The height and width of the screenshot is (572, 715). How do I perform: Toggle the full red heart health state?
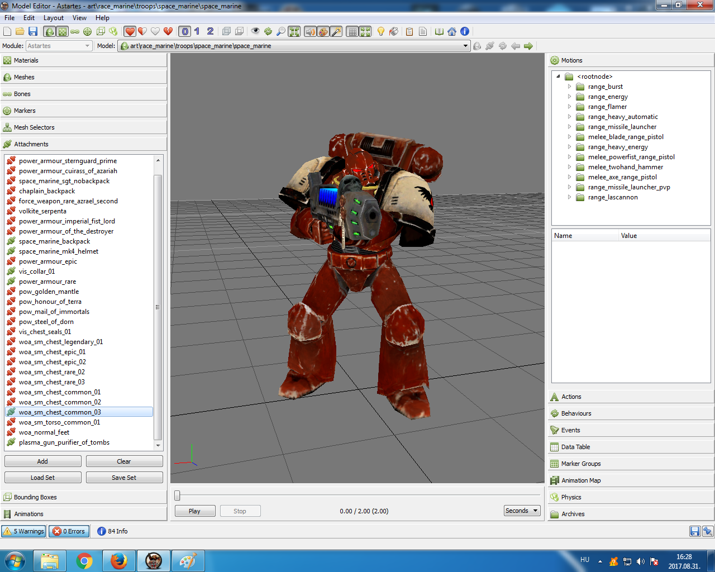130,32
